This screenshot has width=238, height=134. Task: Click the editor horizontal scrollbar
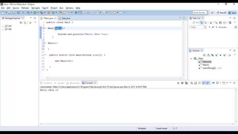click(x=114, y=78)
